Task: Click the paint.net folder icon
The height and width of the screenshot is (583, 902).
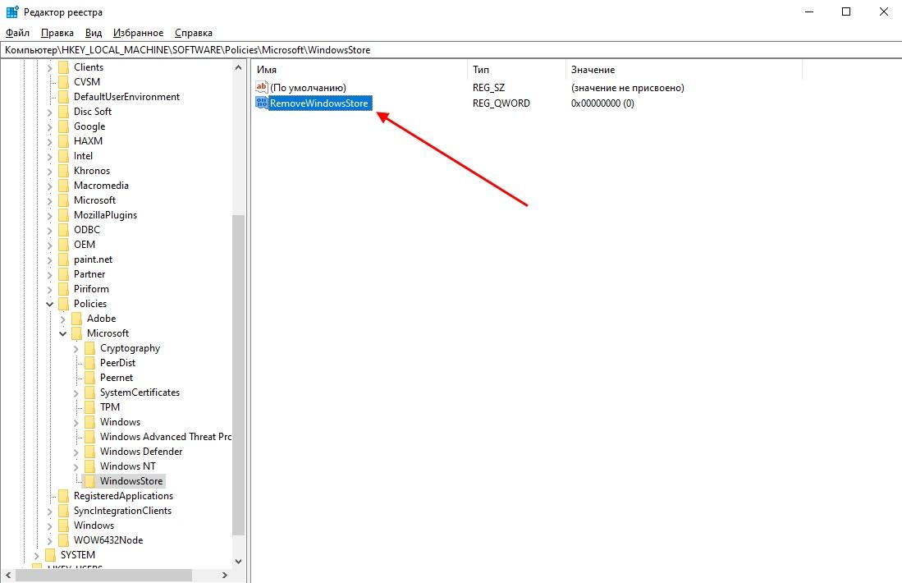Action: 63,259
